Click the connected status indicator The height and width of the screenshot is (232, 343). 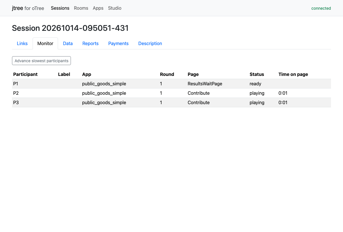pyautogui.click(x=321, y=8)
